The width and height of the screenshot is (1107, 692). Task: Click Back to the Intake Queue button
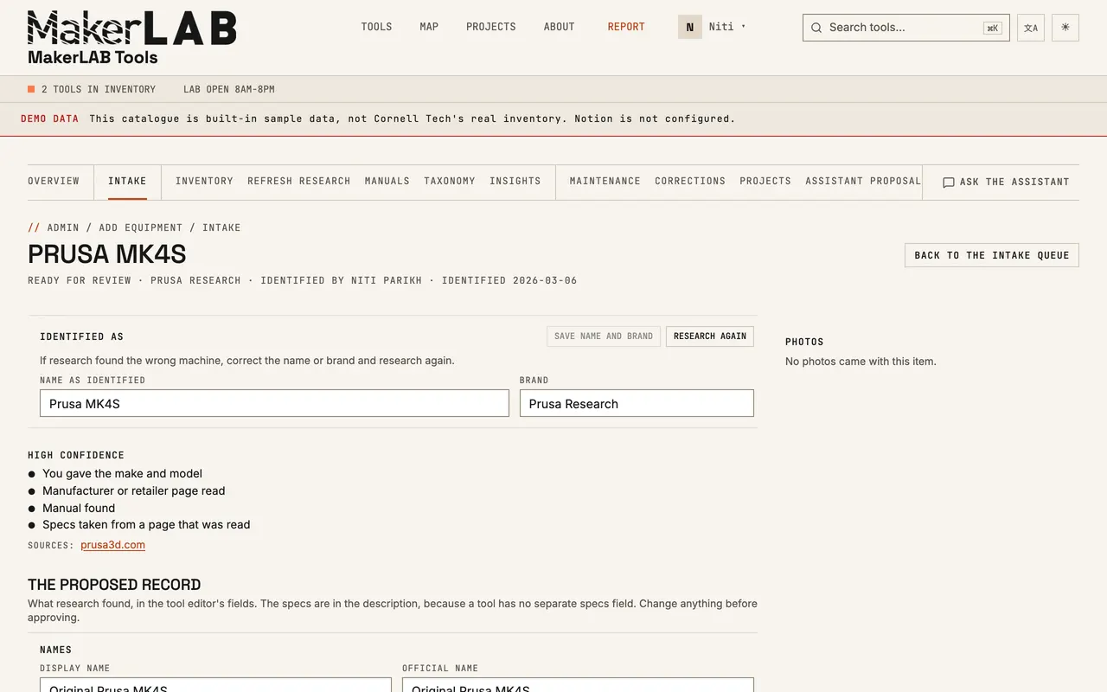(x=992, y=255)
